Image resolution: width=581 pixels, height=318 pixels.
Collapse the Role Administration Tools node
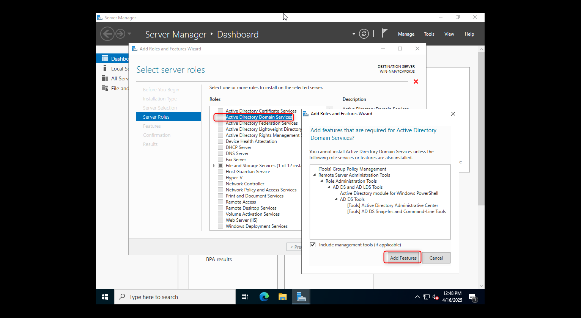pos(322,181)
